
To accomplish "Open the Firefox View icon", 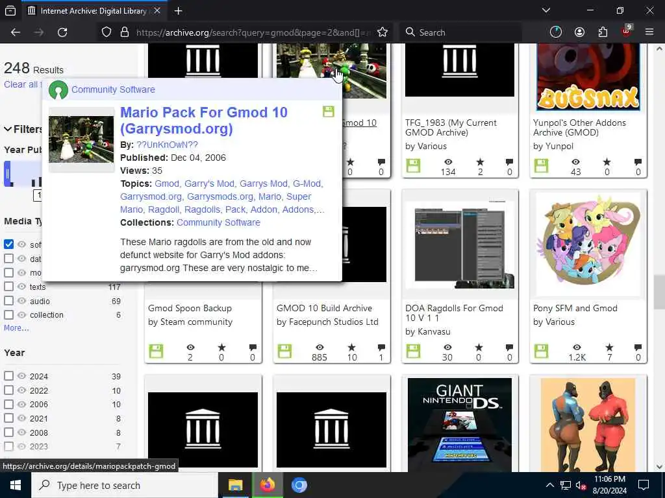I will 10,11.
